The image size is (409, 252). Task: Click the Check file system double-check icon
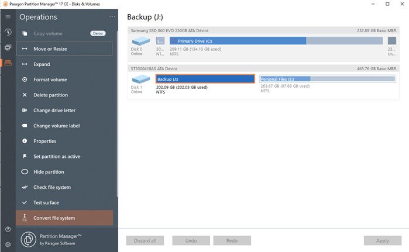25,187
